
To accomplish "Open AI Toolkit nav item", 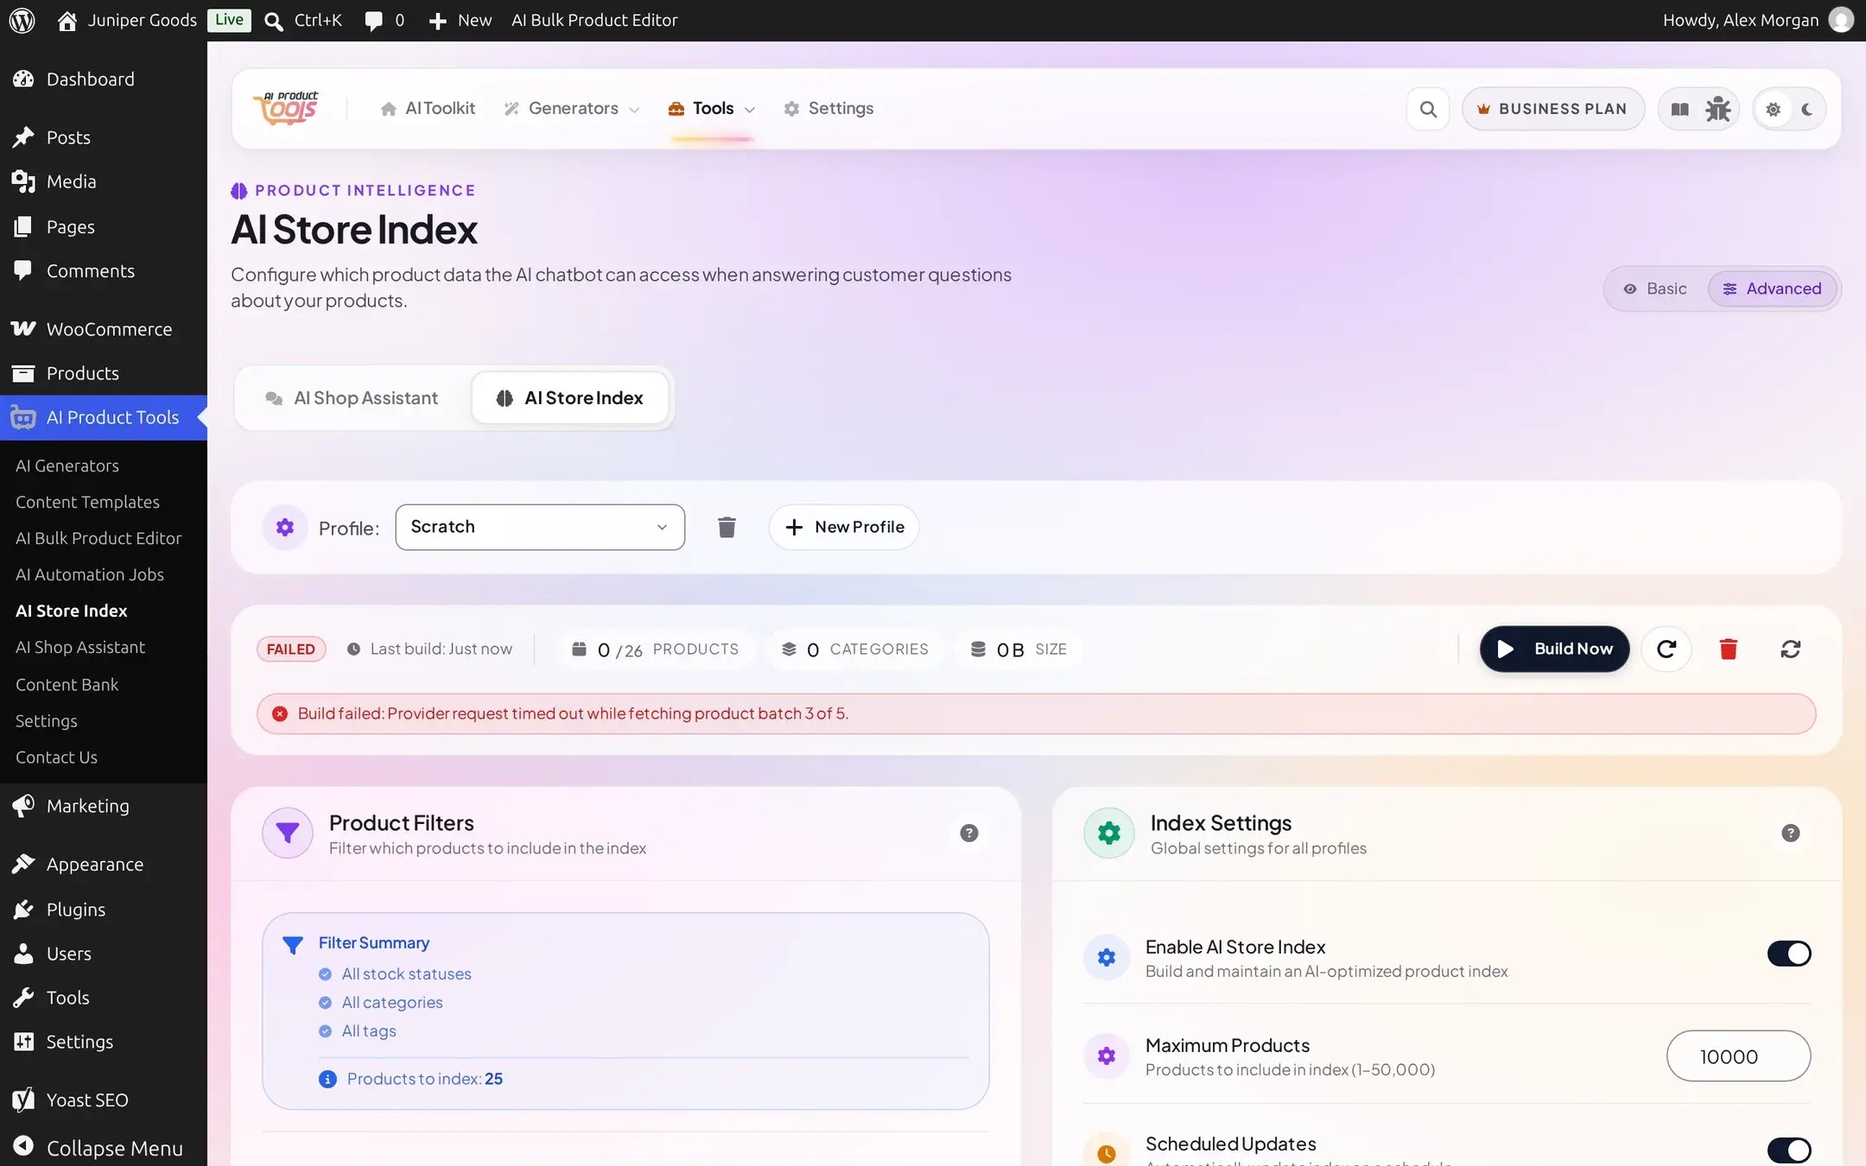I will click(428, 109).
